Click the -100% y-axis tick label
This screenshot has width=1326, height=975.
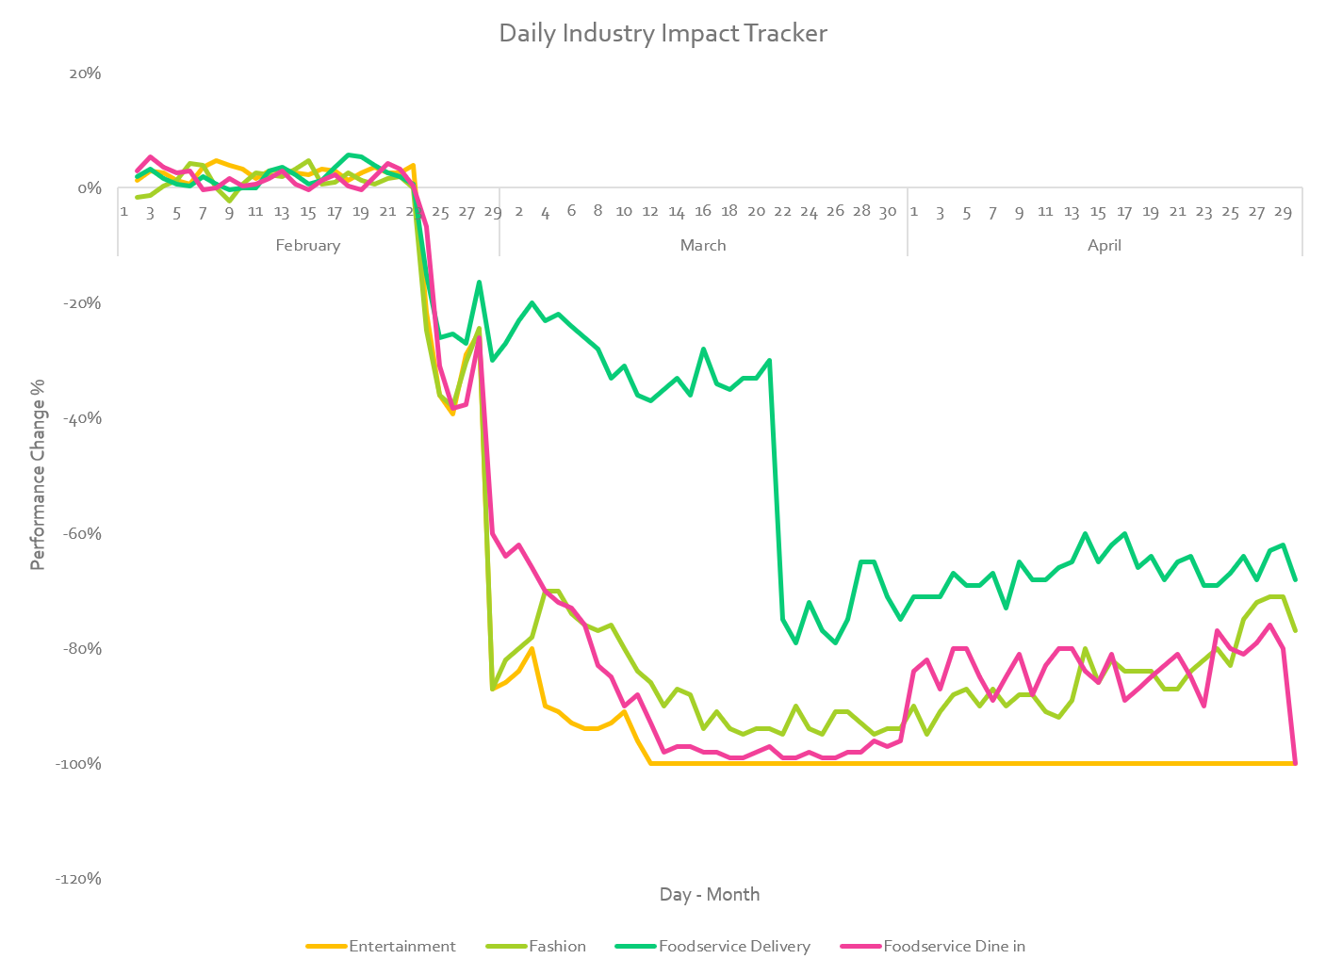click(79, 764)
